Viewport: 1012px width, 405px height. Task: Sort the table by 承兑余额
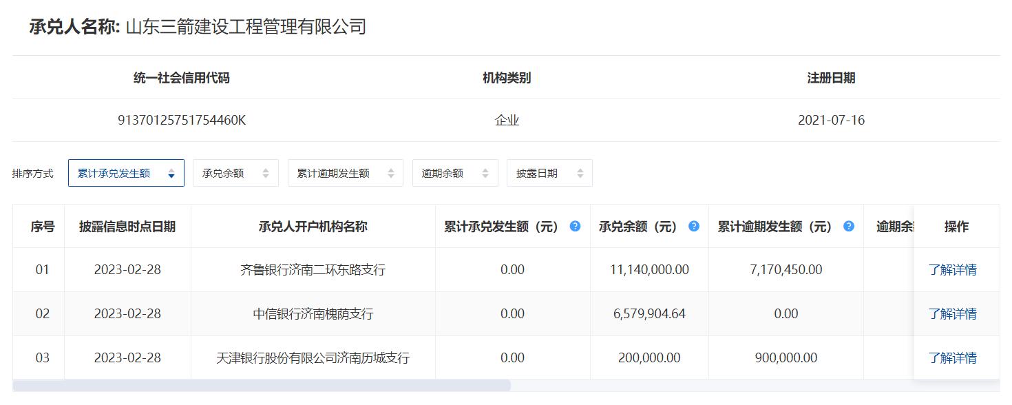[x=235, y=173]
